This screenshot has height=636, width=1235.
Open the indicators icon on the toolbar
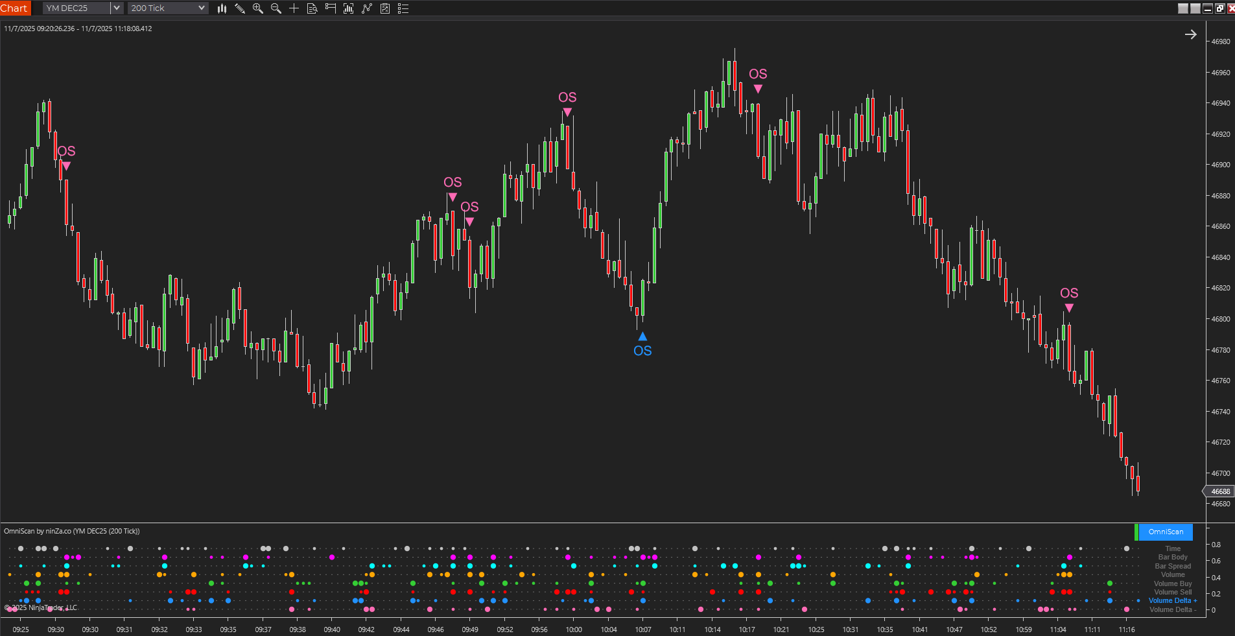(349, 8)
